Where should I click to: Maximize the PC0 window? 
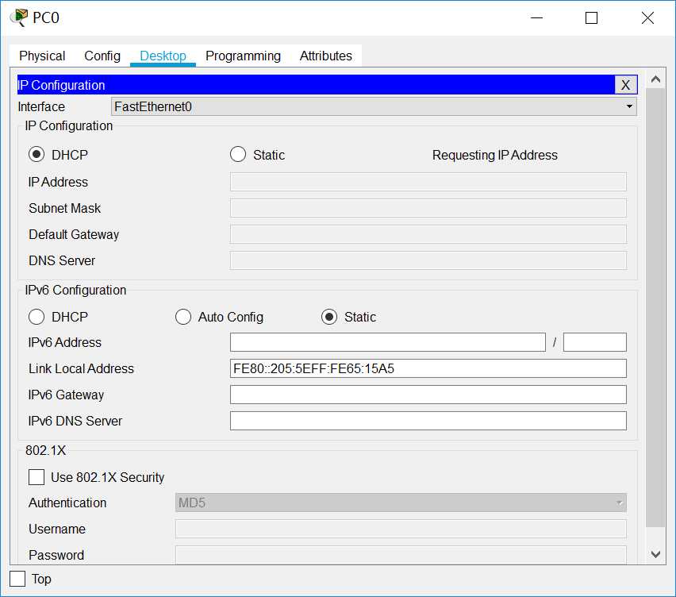tap(591, 17)
